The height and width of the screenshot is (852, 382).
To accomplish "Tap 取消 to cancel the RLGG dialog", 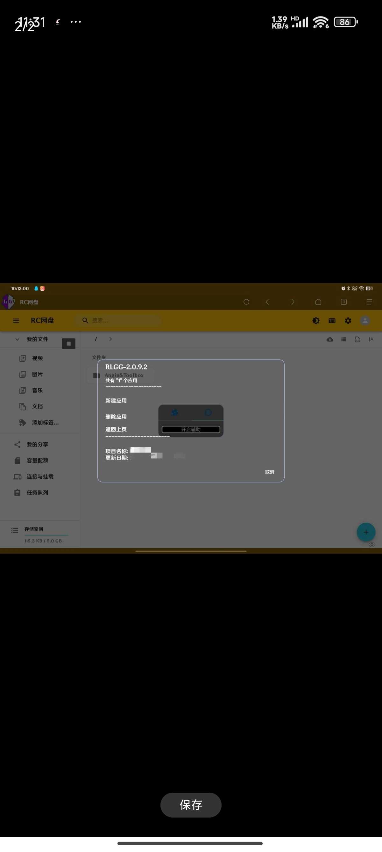I will click(270, 472).
